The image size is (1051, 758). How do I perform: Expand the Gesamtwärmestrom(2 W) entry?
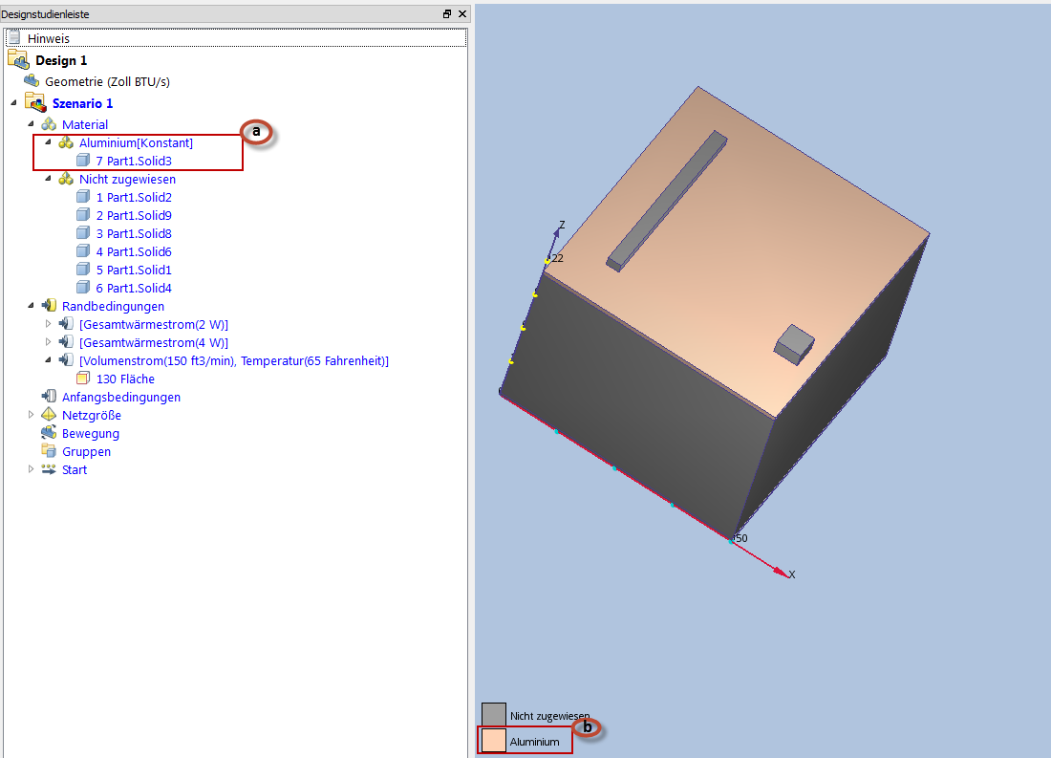tap(49, 323)
